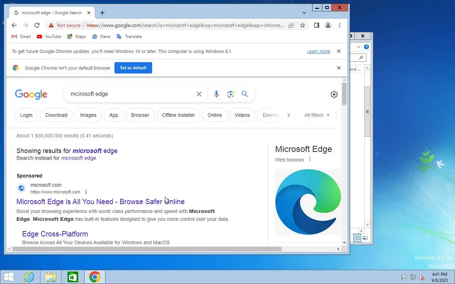Open Edge Cross-Platform sublink
Viewport: 455px width, 284px height.
55,234
